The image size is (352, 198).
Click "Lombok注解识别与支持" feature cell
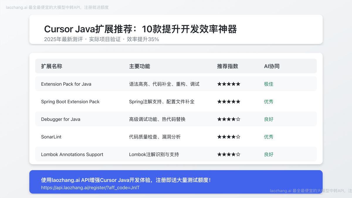click(154, 154)
